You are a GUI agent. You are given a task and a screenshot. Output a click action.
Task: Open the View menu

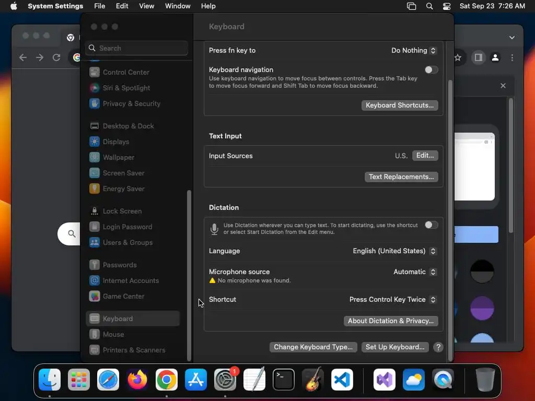point(146,6)
